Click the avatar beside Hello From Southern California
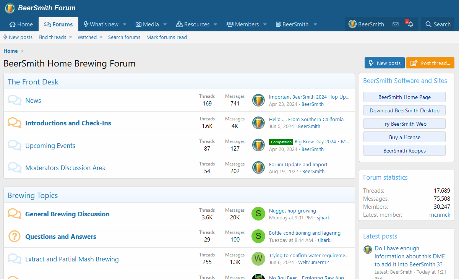This screenshot has height=279, width=459. (258, 123)
